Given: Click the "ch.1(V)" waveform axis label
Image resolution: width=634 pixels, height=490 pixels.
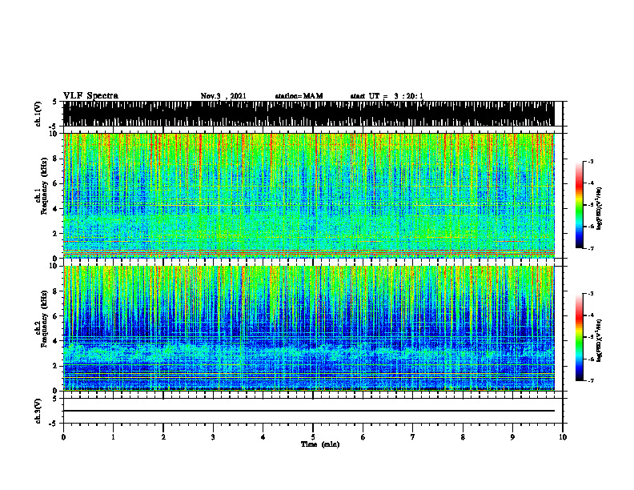Looking at the screenshot, I should [38, 114].
